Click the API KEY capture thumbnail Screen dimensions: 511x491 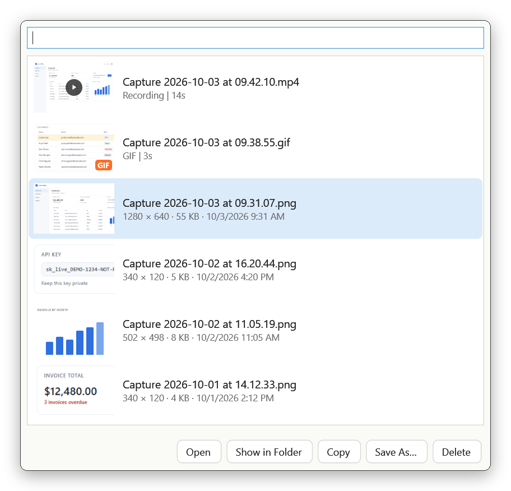coord(74,269)
